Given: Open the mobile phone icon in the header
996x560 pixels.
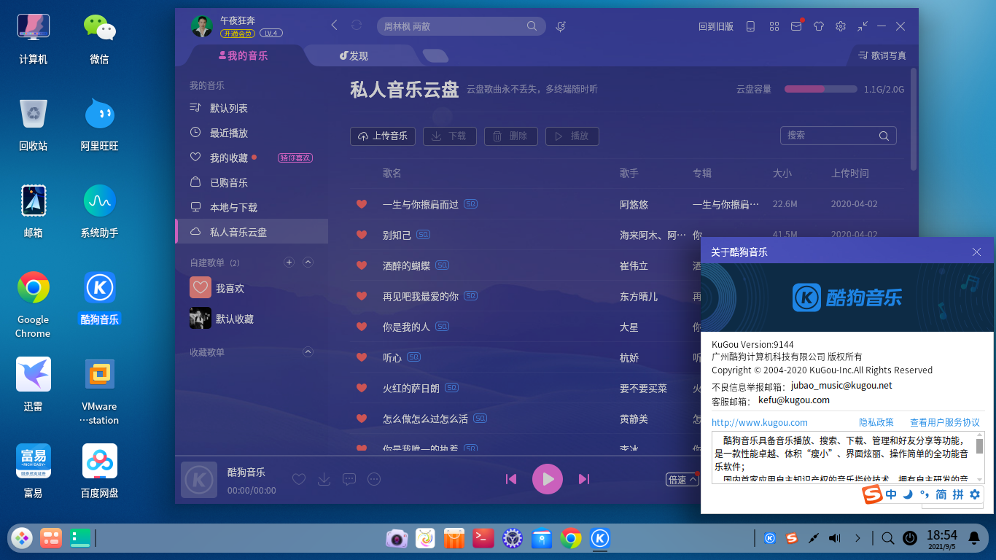Looking at the screenshot, I should (x=750, y=26).
